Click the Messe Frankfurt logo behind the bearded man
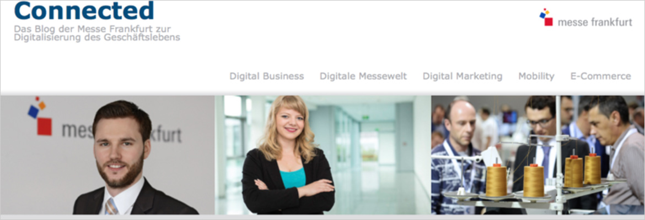 click(40, 116)
